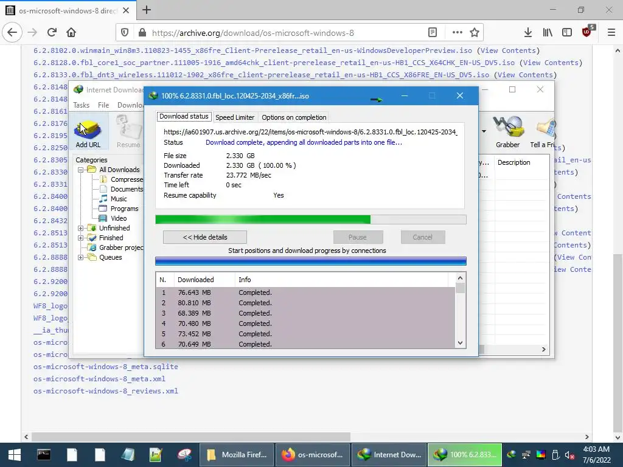Click the Firefox URL address field
The width and height of the screenshot is (623, 467).
tap(286, 33)
